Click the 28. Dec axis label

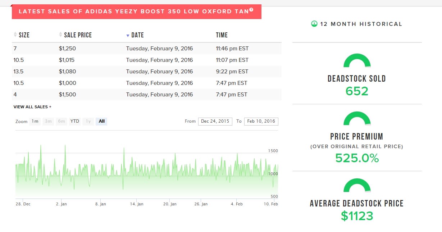pyautogui.click(x=23, y=204)
